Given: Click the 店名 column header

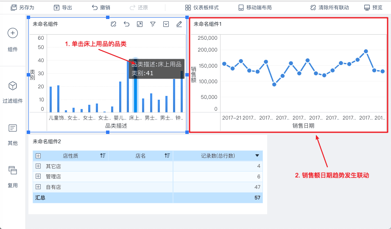Looking at the screenshot, I should pyautogui.click(x=140, y=156).
